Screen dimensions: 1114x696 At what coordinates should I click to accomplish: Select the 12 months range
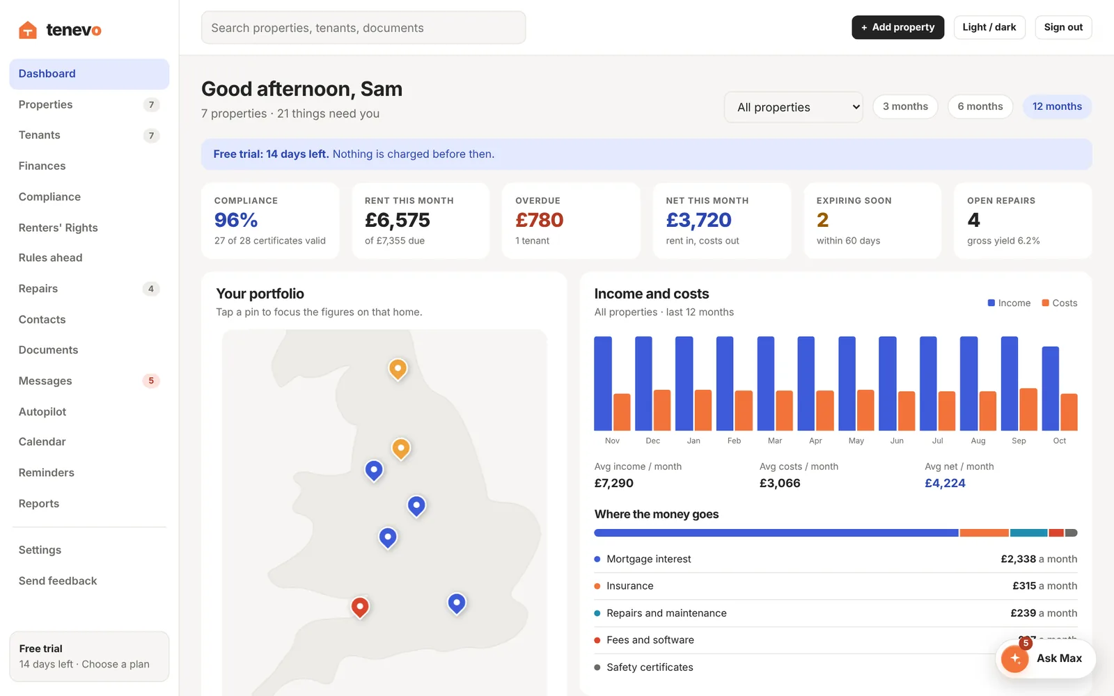click(1057, 106)
